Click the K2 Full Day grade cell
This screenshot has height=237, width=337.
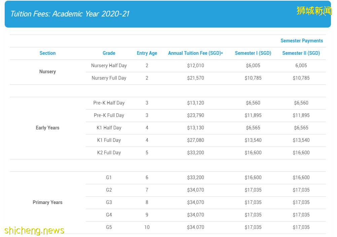coord(109,153)
